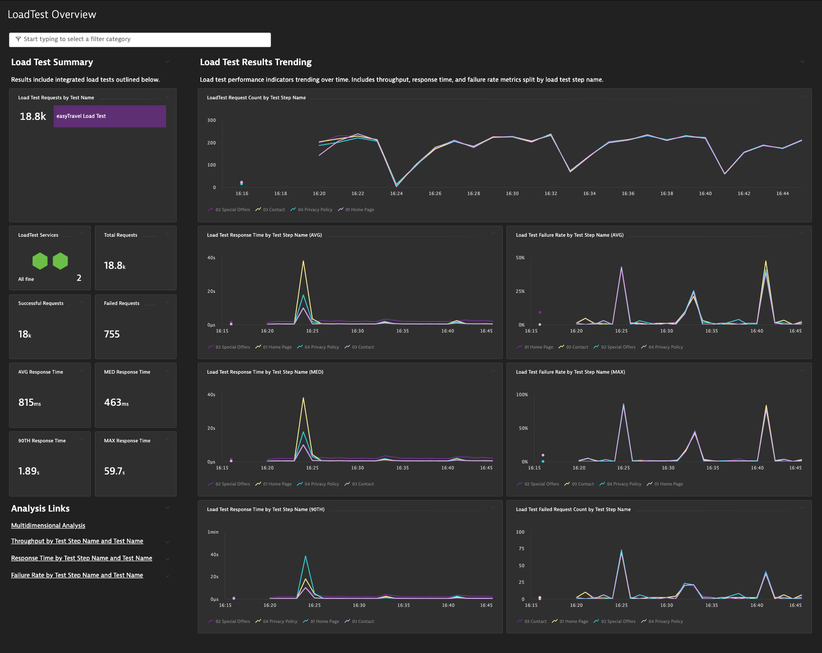Open Throughput by Test Step Name and Test Name link
Screen dimensions: 822x653
77,541
